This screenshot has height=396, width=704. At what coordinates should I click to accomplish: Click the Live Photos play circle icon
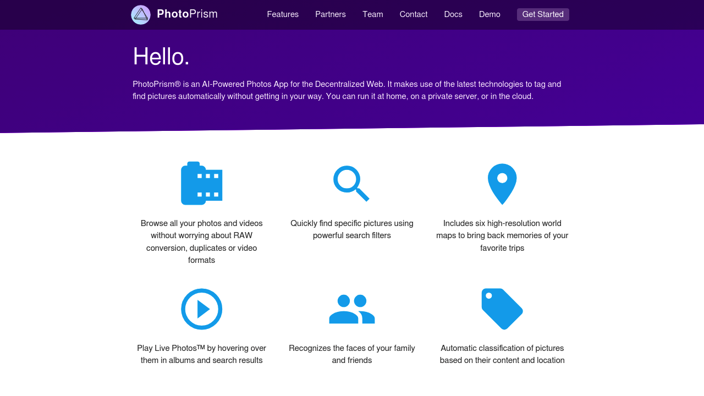[201, 309]
